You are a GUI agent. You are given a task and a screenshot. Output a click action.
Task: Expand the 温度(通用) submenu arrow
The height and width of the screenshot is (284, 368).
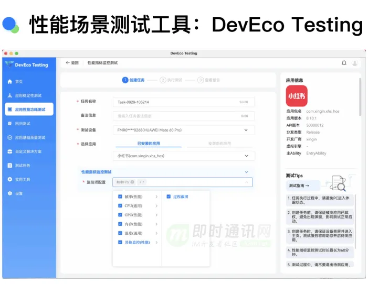coord(156,233)
